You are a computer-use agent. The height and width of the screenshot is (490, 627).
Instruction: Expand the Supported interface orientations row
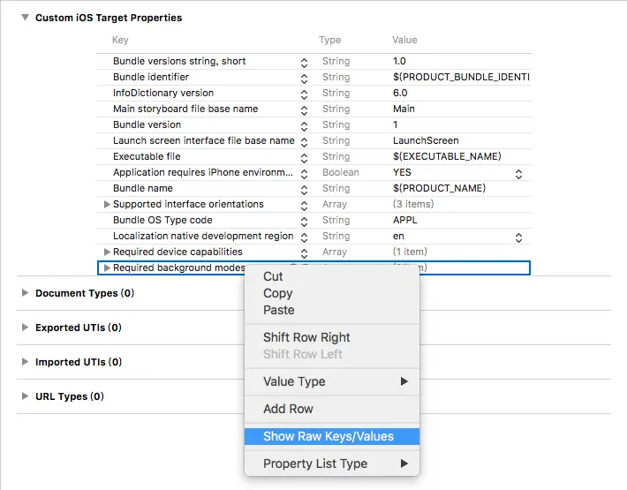(107, 205)
